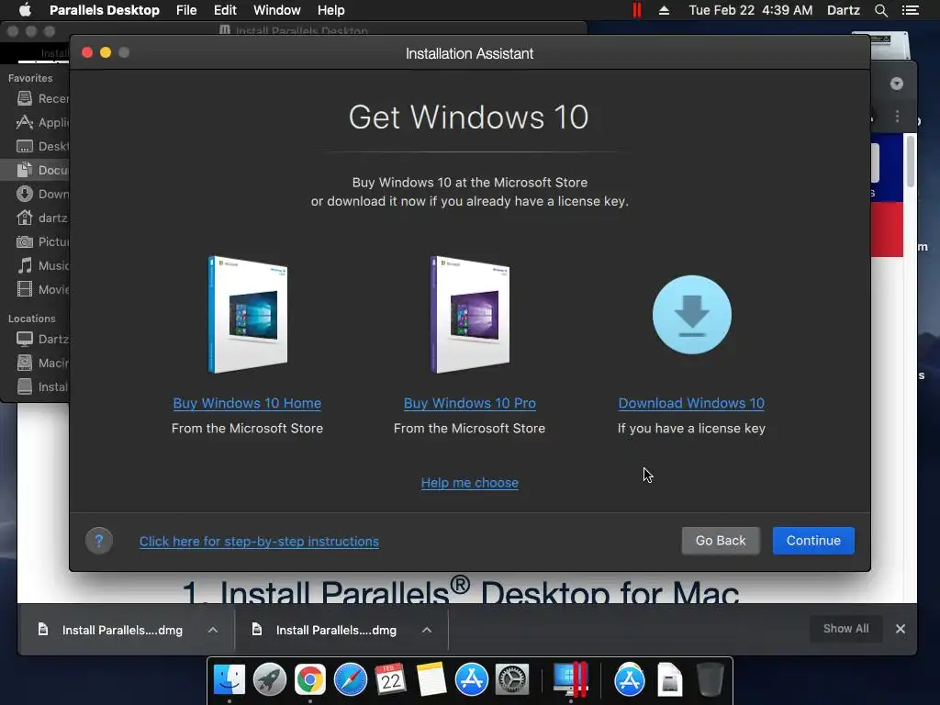Click Show All downloads
Viewport: 940px width, 705px height.
[845, 628]
